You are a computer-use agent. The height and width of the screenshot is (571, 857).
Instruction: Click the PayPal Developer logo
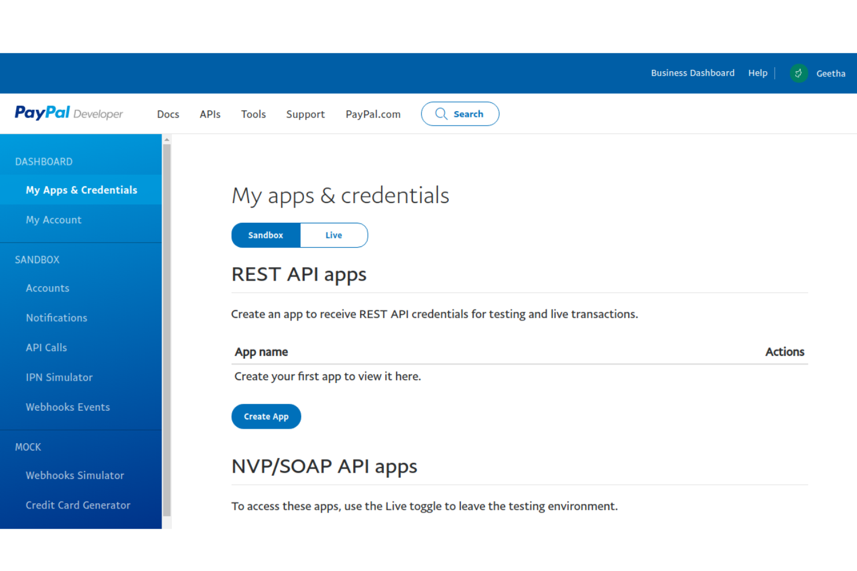click(69, 113)
